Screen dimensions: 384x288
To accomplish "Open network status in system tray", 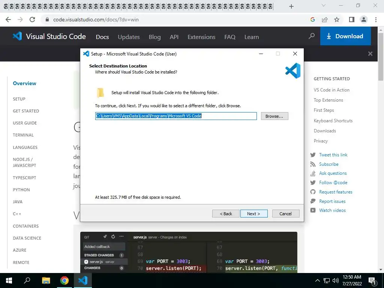I will click(327, 280).
